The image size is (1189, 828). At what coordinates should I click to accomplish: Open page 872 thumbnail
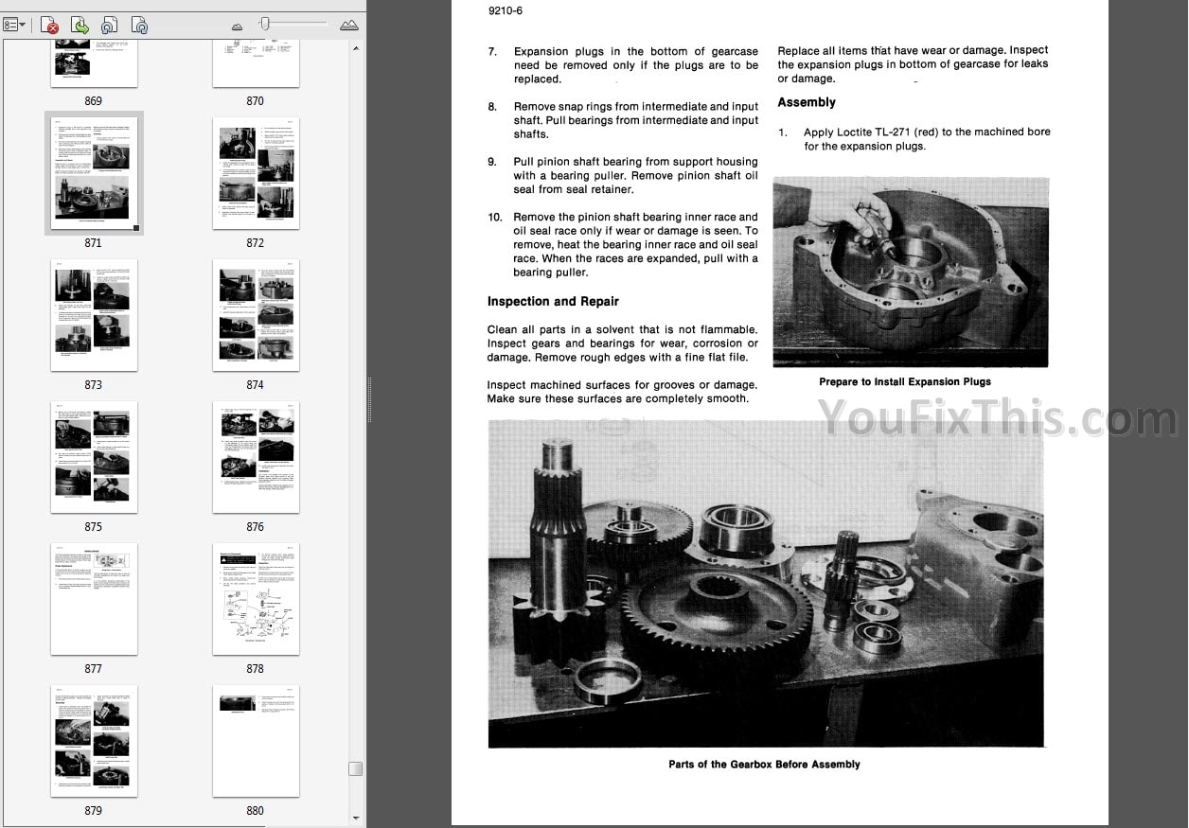(x=256, y=172)
